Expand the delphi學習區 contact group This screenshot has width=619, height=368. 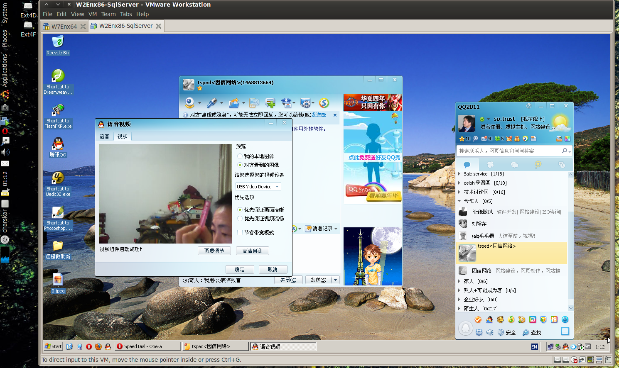(459, 183)
